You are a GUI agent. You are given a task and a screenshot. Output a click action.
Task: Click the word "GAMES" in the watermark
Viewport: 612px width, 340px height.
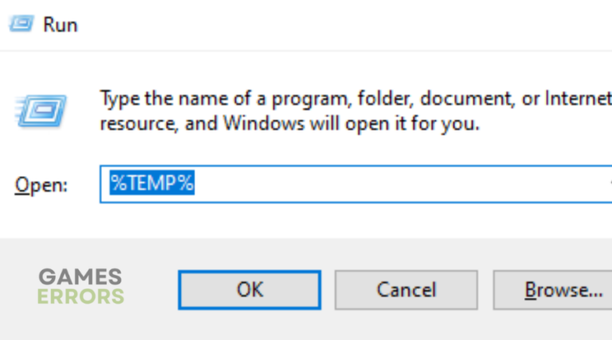(x=80, y=277)
